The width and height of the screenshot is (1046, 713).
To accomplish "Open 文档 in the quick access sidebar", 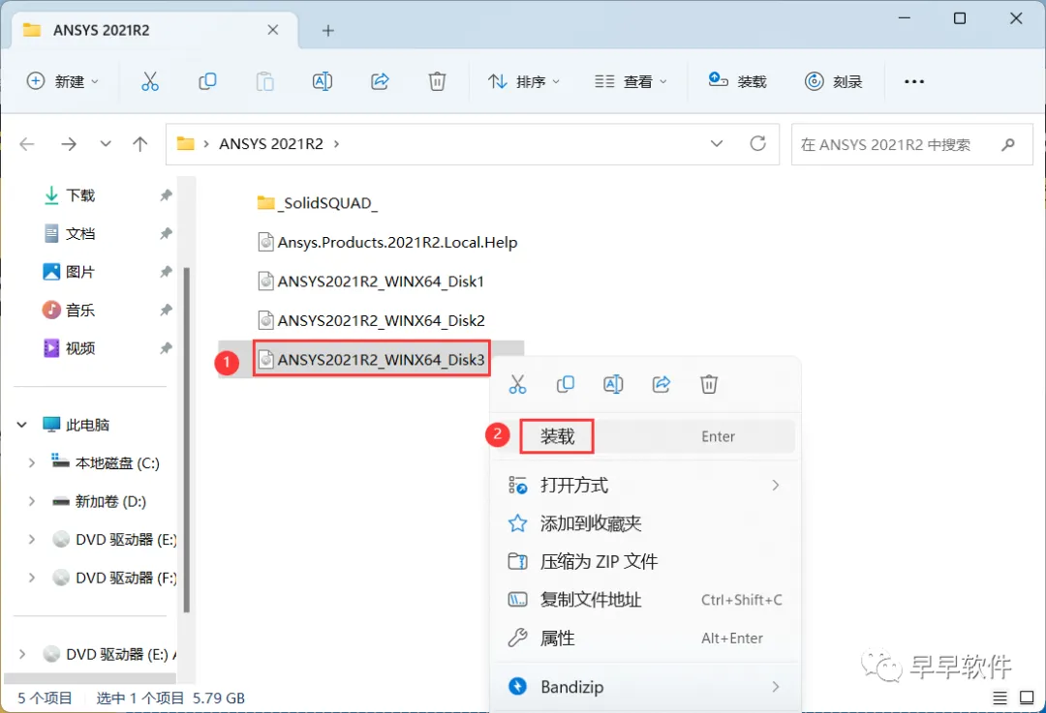I will click(x=80, y=233).
